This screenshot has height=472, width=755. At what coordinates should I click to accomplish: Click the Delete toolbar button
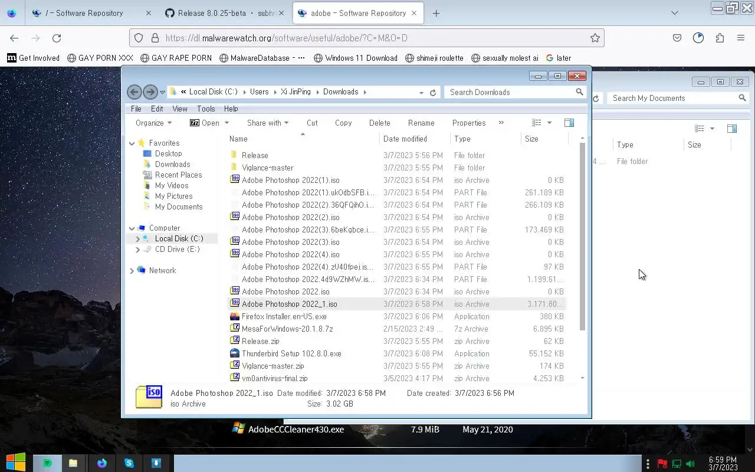coord(380,123)
